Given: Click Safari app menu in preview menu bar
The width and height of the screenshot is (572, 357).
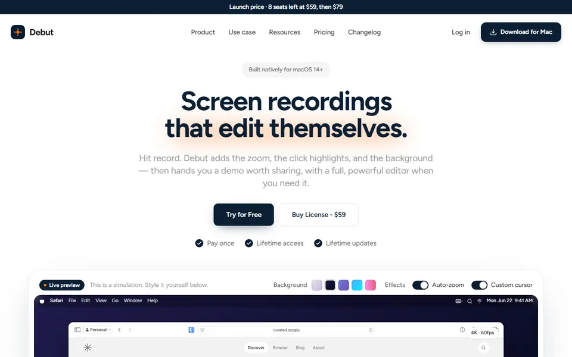Looking at the screenshot, I should point(56,300).
